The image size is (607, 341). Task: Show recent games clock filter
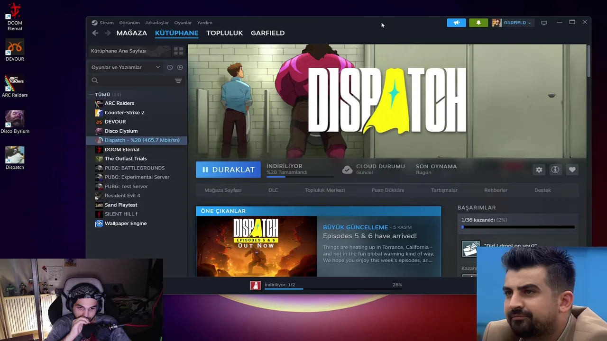(170, 67)
